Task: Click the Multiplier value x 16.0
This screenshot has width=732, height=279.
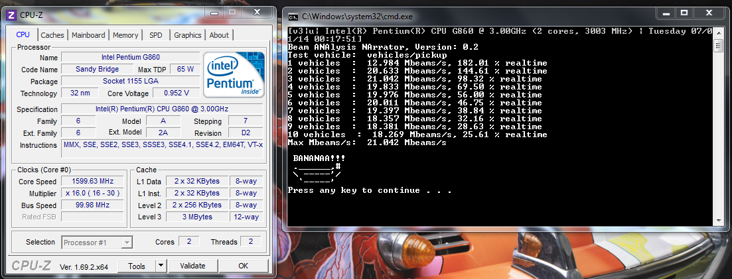Action: 93,193
